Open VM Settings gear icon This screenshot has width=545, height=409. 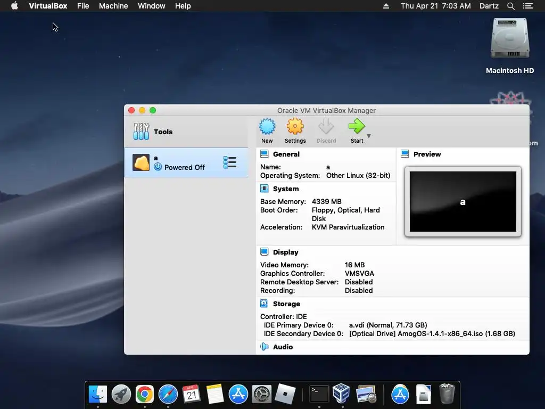pos(295,127)
